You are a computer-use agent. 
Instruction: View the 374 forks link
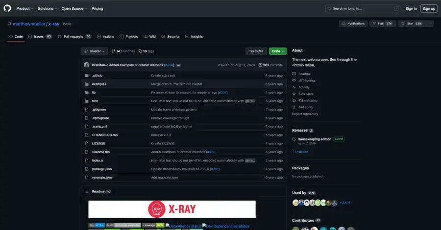(303, 107)
